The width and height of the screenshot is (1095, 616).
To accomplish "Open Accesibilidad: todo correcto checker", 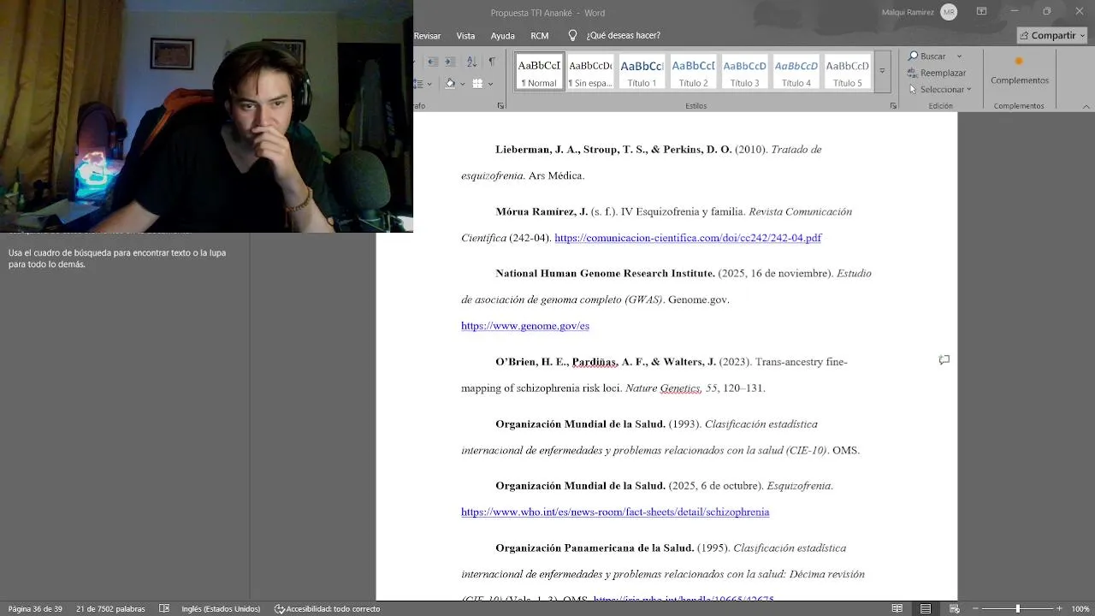I will [x=327, y=609].
